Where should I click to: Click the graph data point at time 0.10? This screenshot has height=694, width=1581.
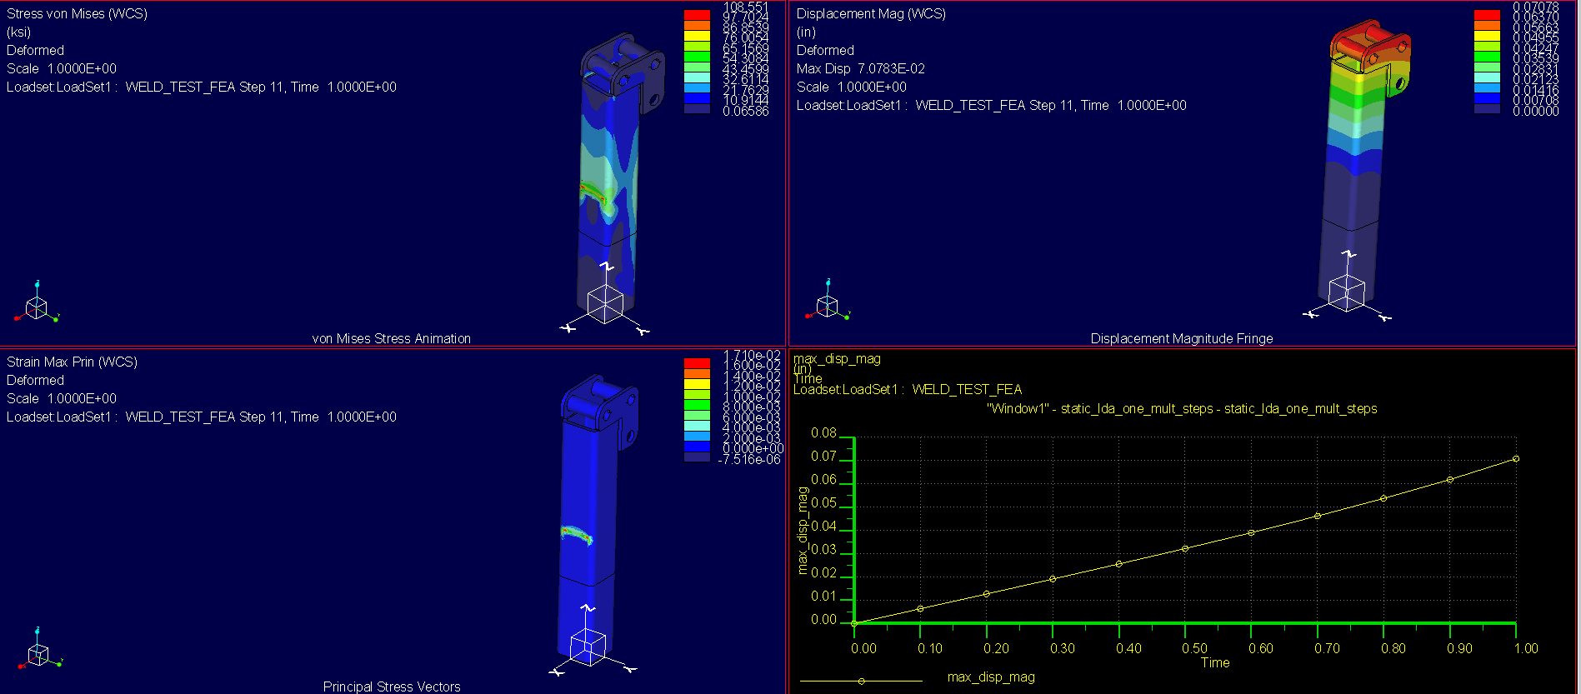920,609
